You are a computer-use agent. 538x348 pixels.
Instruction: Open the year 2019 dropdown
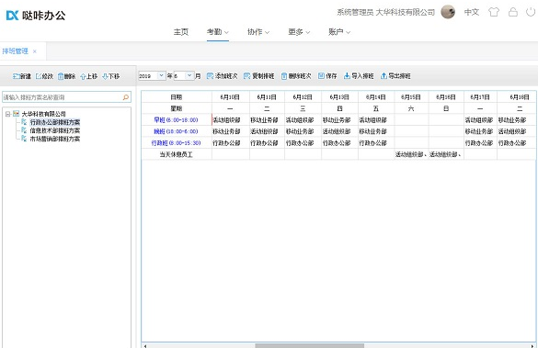(x=161, y=75)
